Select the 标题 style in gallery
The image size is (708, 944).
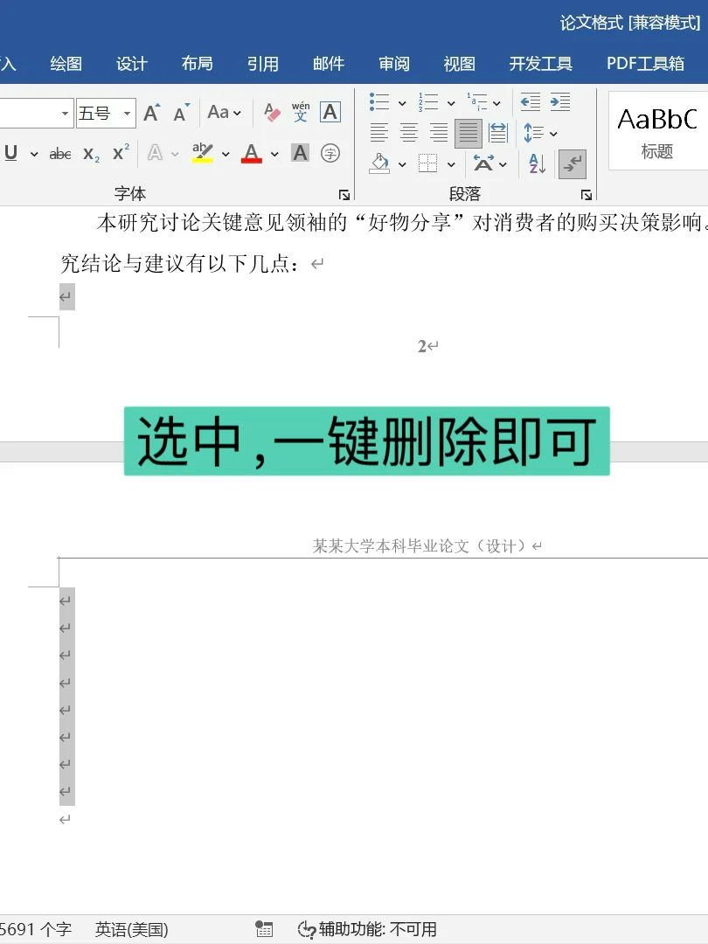coord(657,131)
